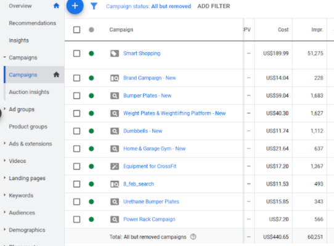Viewport: 334px width, 246px height.
Task: Expand the Ads & extensions sidebar section
Action: [4, 143]
